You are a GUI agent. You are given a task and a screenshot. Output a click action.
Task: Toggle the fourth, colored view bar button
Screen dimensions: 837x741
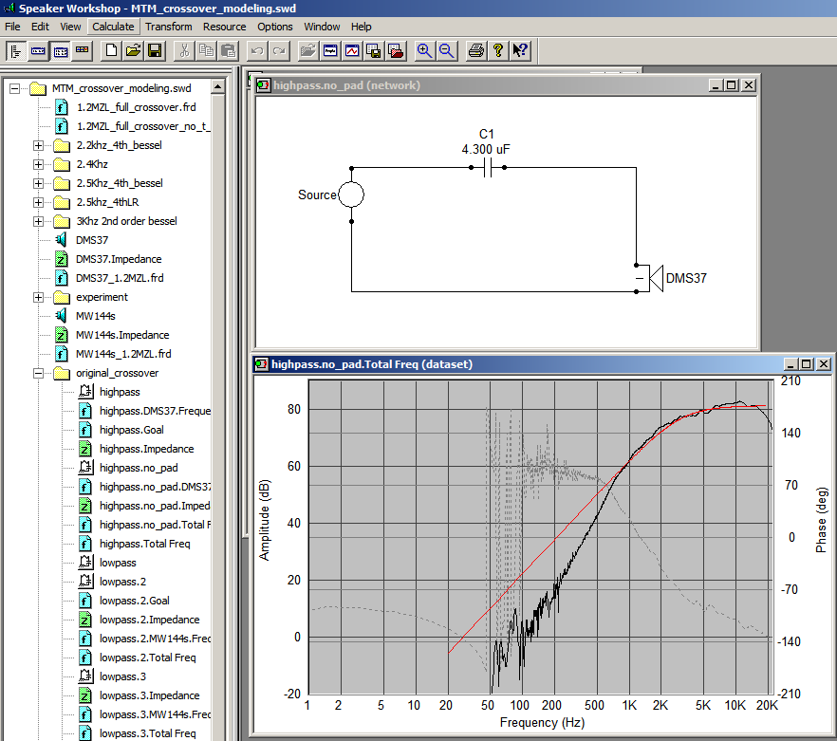(x=83, y=51)
